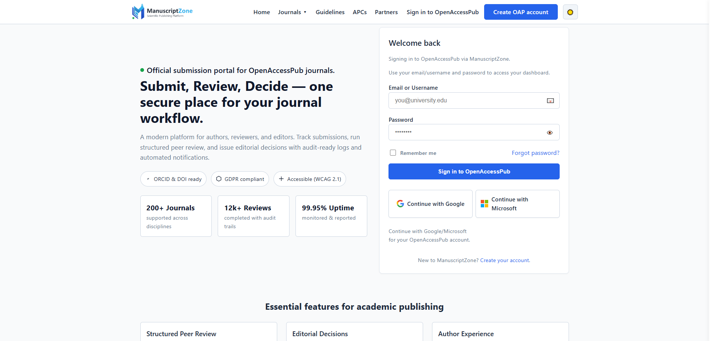
Task: Click the Microsoft logo icon
Action: pyautogui.click(x=484, y=204)
